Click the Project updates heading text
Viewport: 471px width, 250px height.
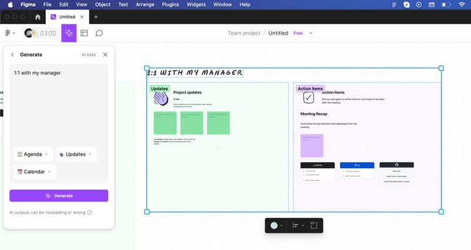click(x=187, y=93)
